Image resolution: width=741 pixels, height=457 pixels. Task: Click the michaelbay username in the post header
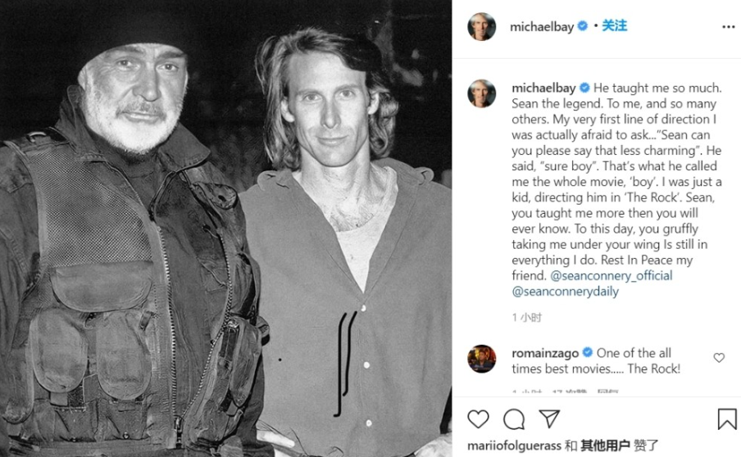coord(542,26)
